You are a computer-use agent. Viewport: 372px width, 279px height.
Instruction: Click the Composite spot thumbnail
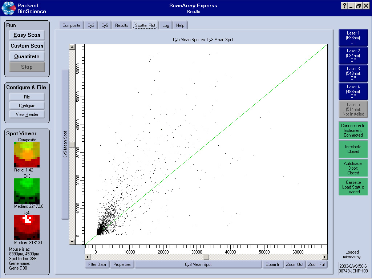pyautogui.click(x=27, y=155)
